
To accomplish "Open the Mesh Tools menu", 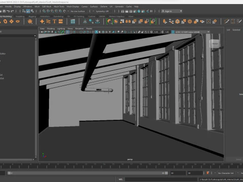I will coord(59,7).
